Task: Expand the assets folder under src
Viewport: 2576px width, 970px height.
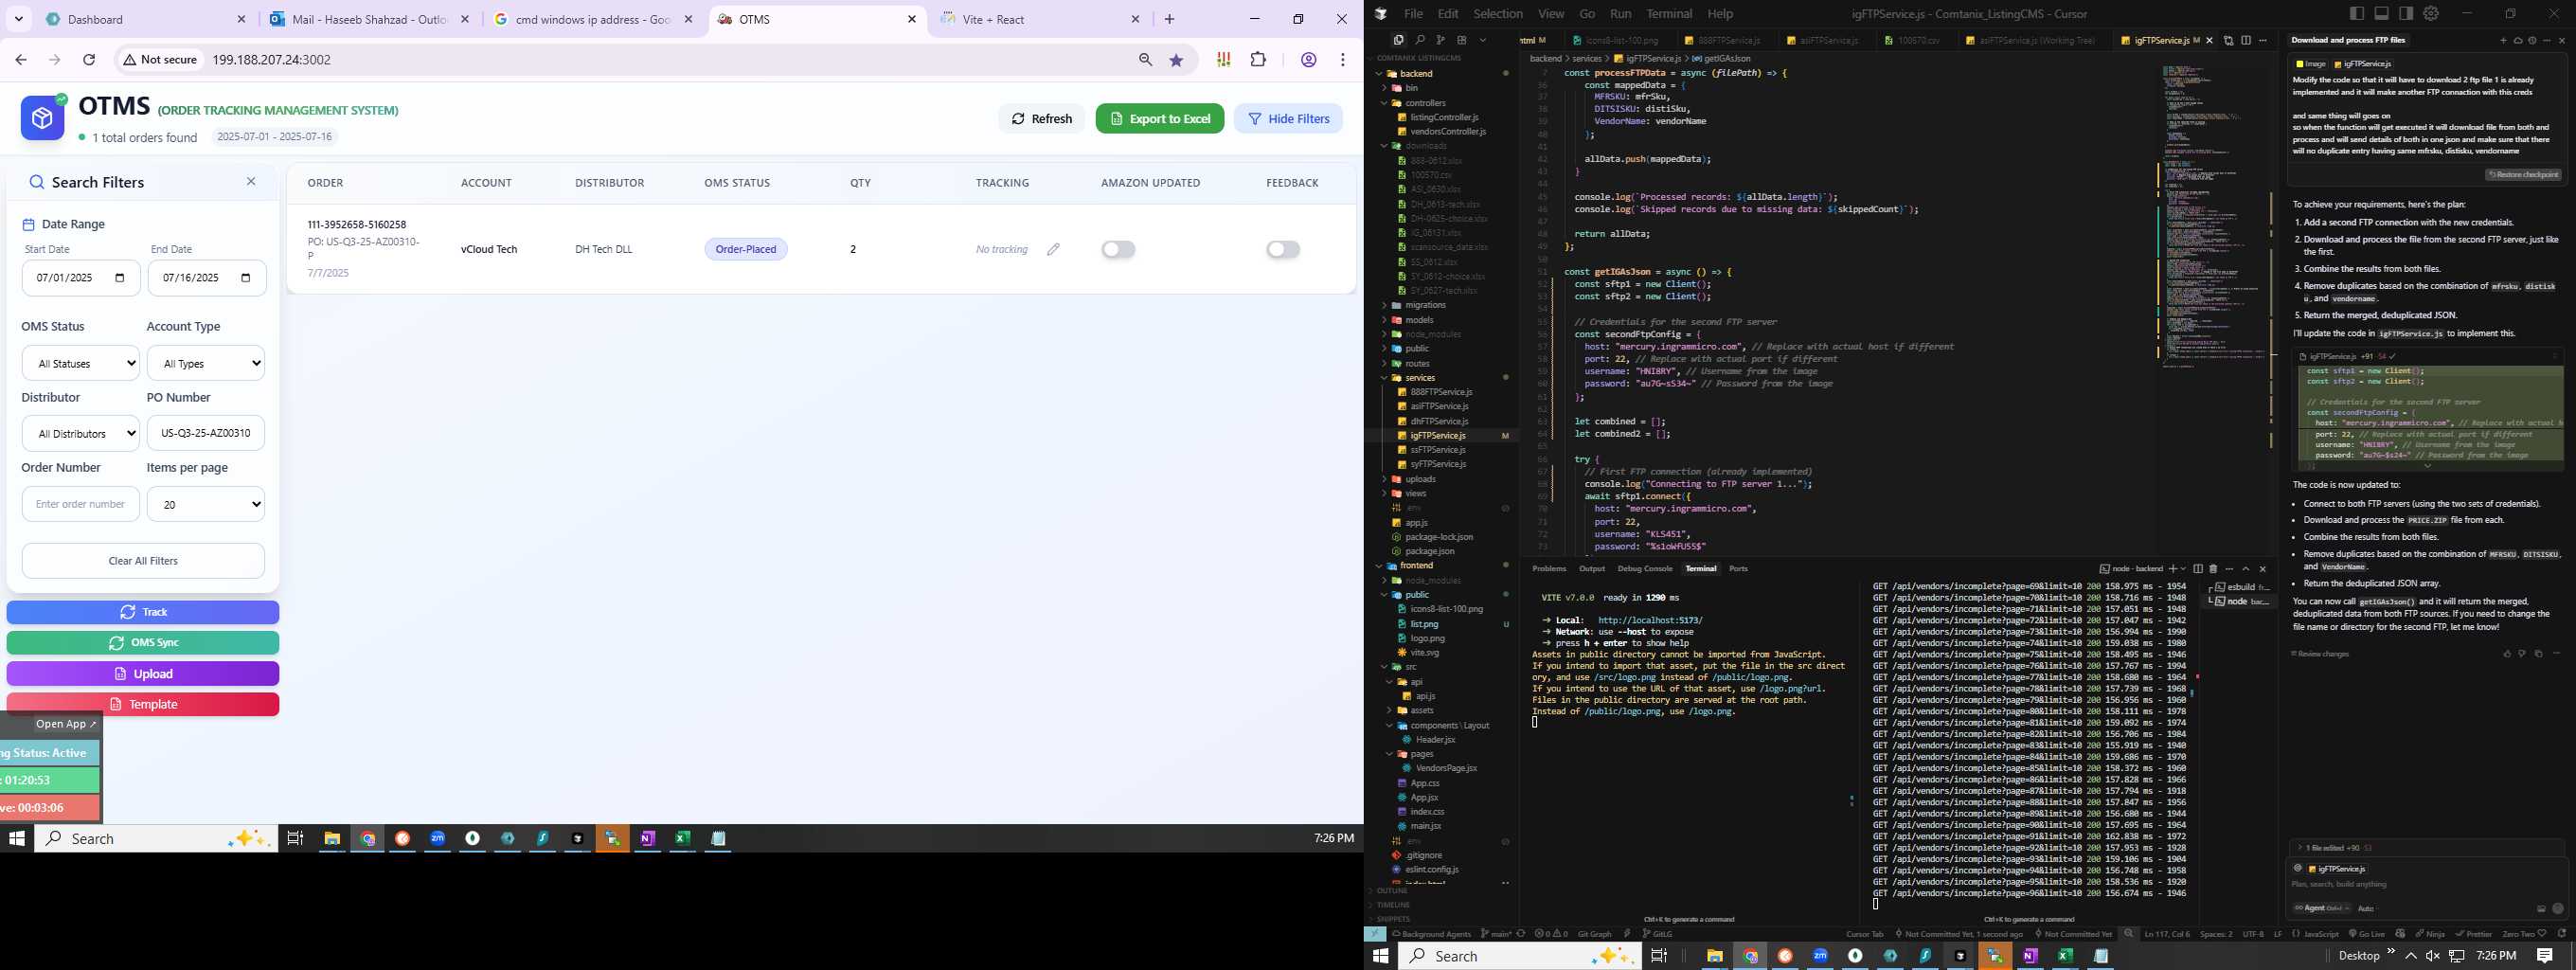Action: [1421, 710]
